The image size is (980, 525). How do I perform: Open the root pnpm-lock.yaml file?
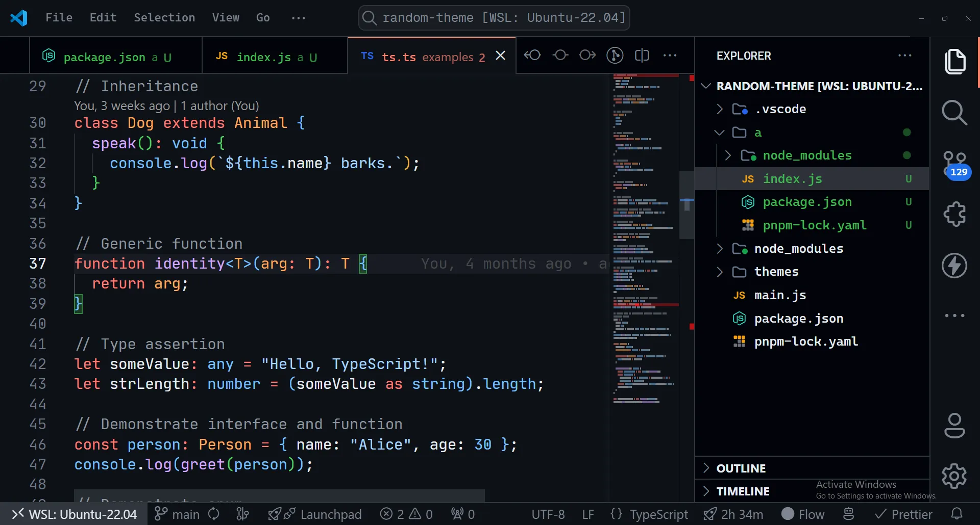click(x=812, y=342)
